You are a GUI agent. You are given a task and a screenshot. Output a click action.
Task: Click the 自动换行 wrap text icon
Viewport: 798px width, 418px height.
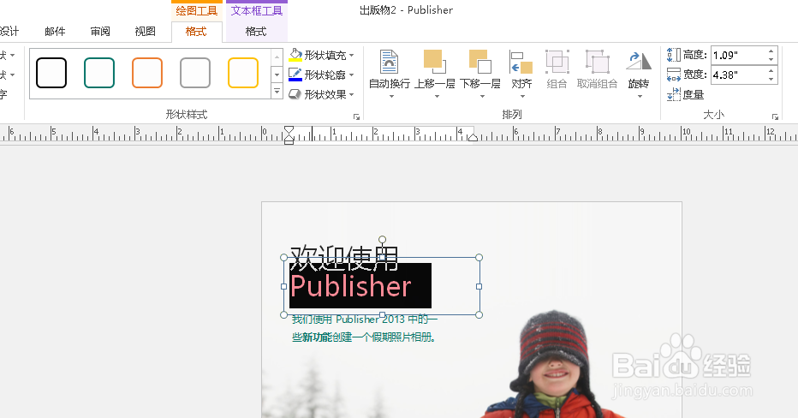[390, 63]
